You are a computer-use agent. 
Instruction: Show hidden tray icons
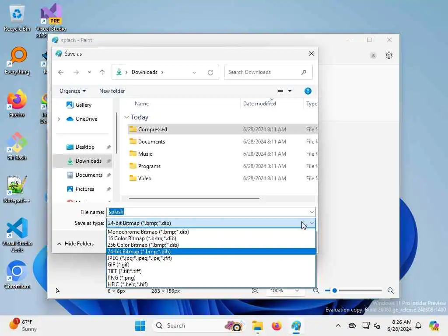pyautogui.click(x=338, y=325)
